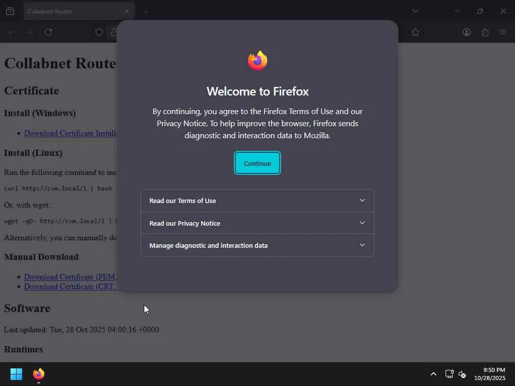Click the Collabnet Router page heading
This screenshot has height=386, width=515.
60,63
